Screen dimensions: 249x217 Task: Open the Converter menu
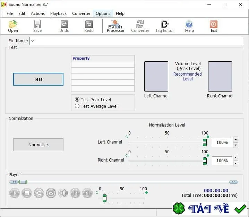point(81,14)
